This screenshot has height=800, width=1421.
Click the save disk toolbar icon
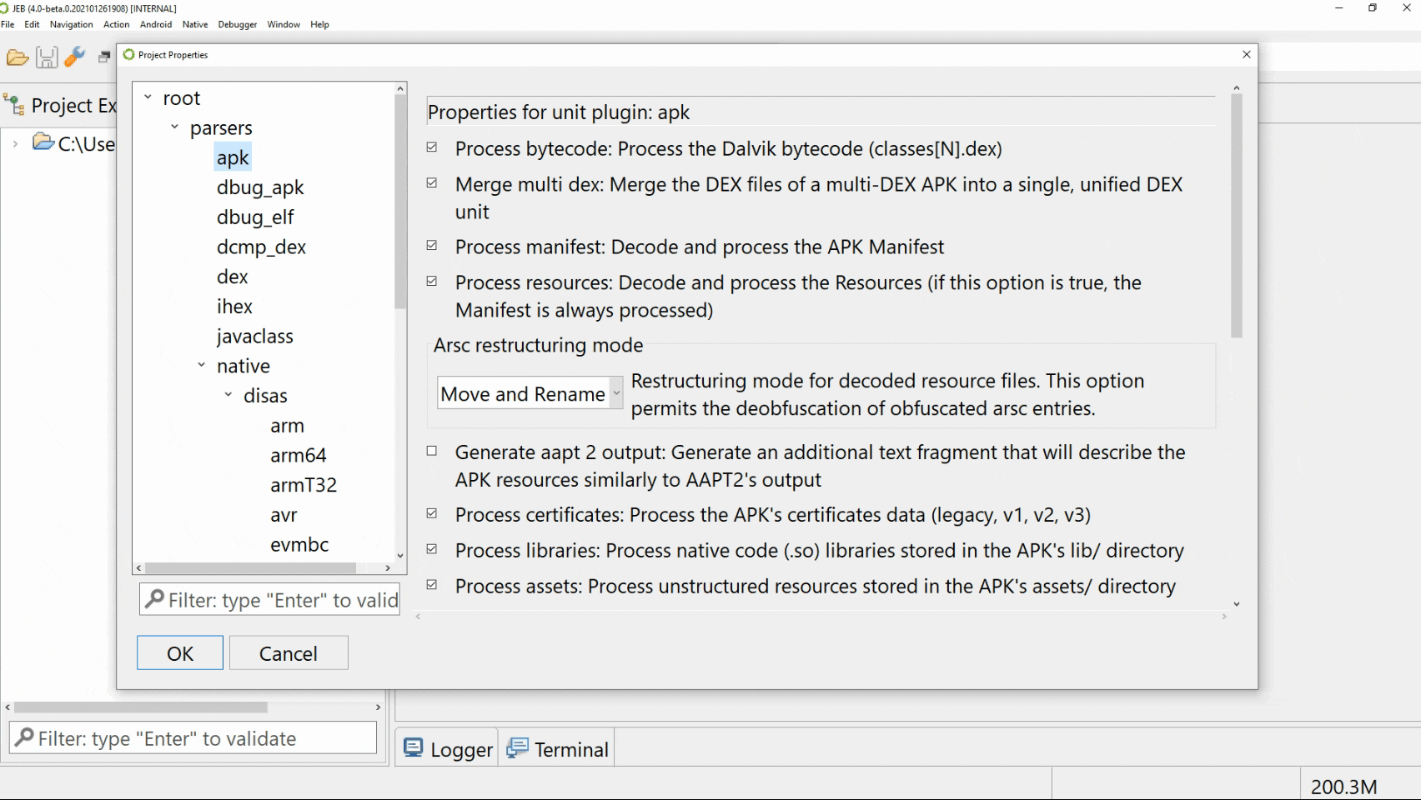click(47, 57)
